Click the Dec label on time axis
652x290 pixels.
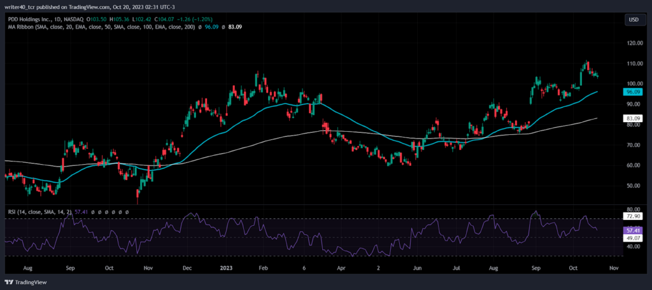click(x=187, y=268)
